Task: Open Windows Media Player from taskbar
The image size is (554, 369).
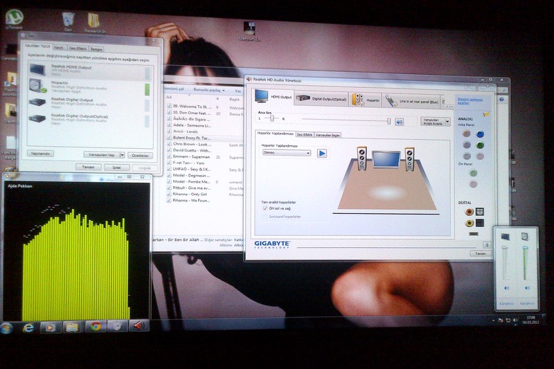Action: pyautogui.click(x=50, y=327)
